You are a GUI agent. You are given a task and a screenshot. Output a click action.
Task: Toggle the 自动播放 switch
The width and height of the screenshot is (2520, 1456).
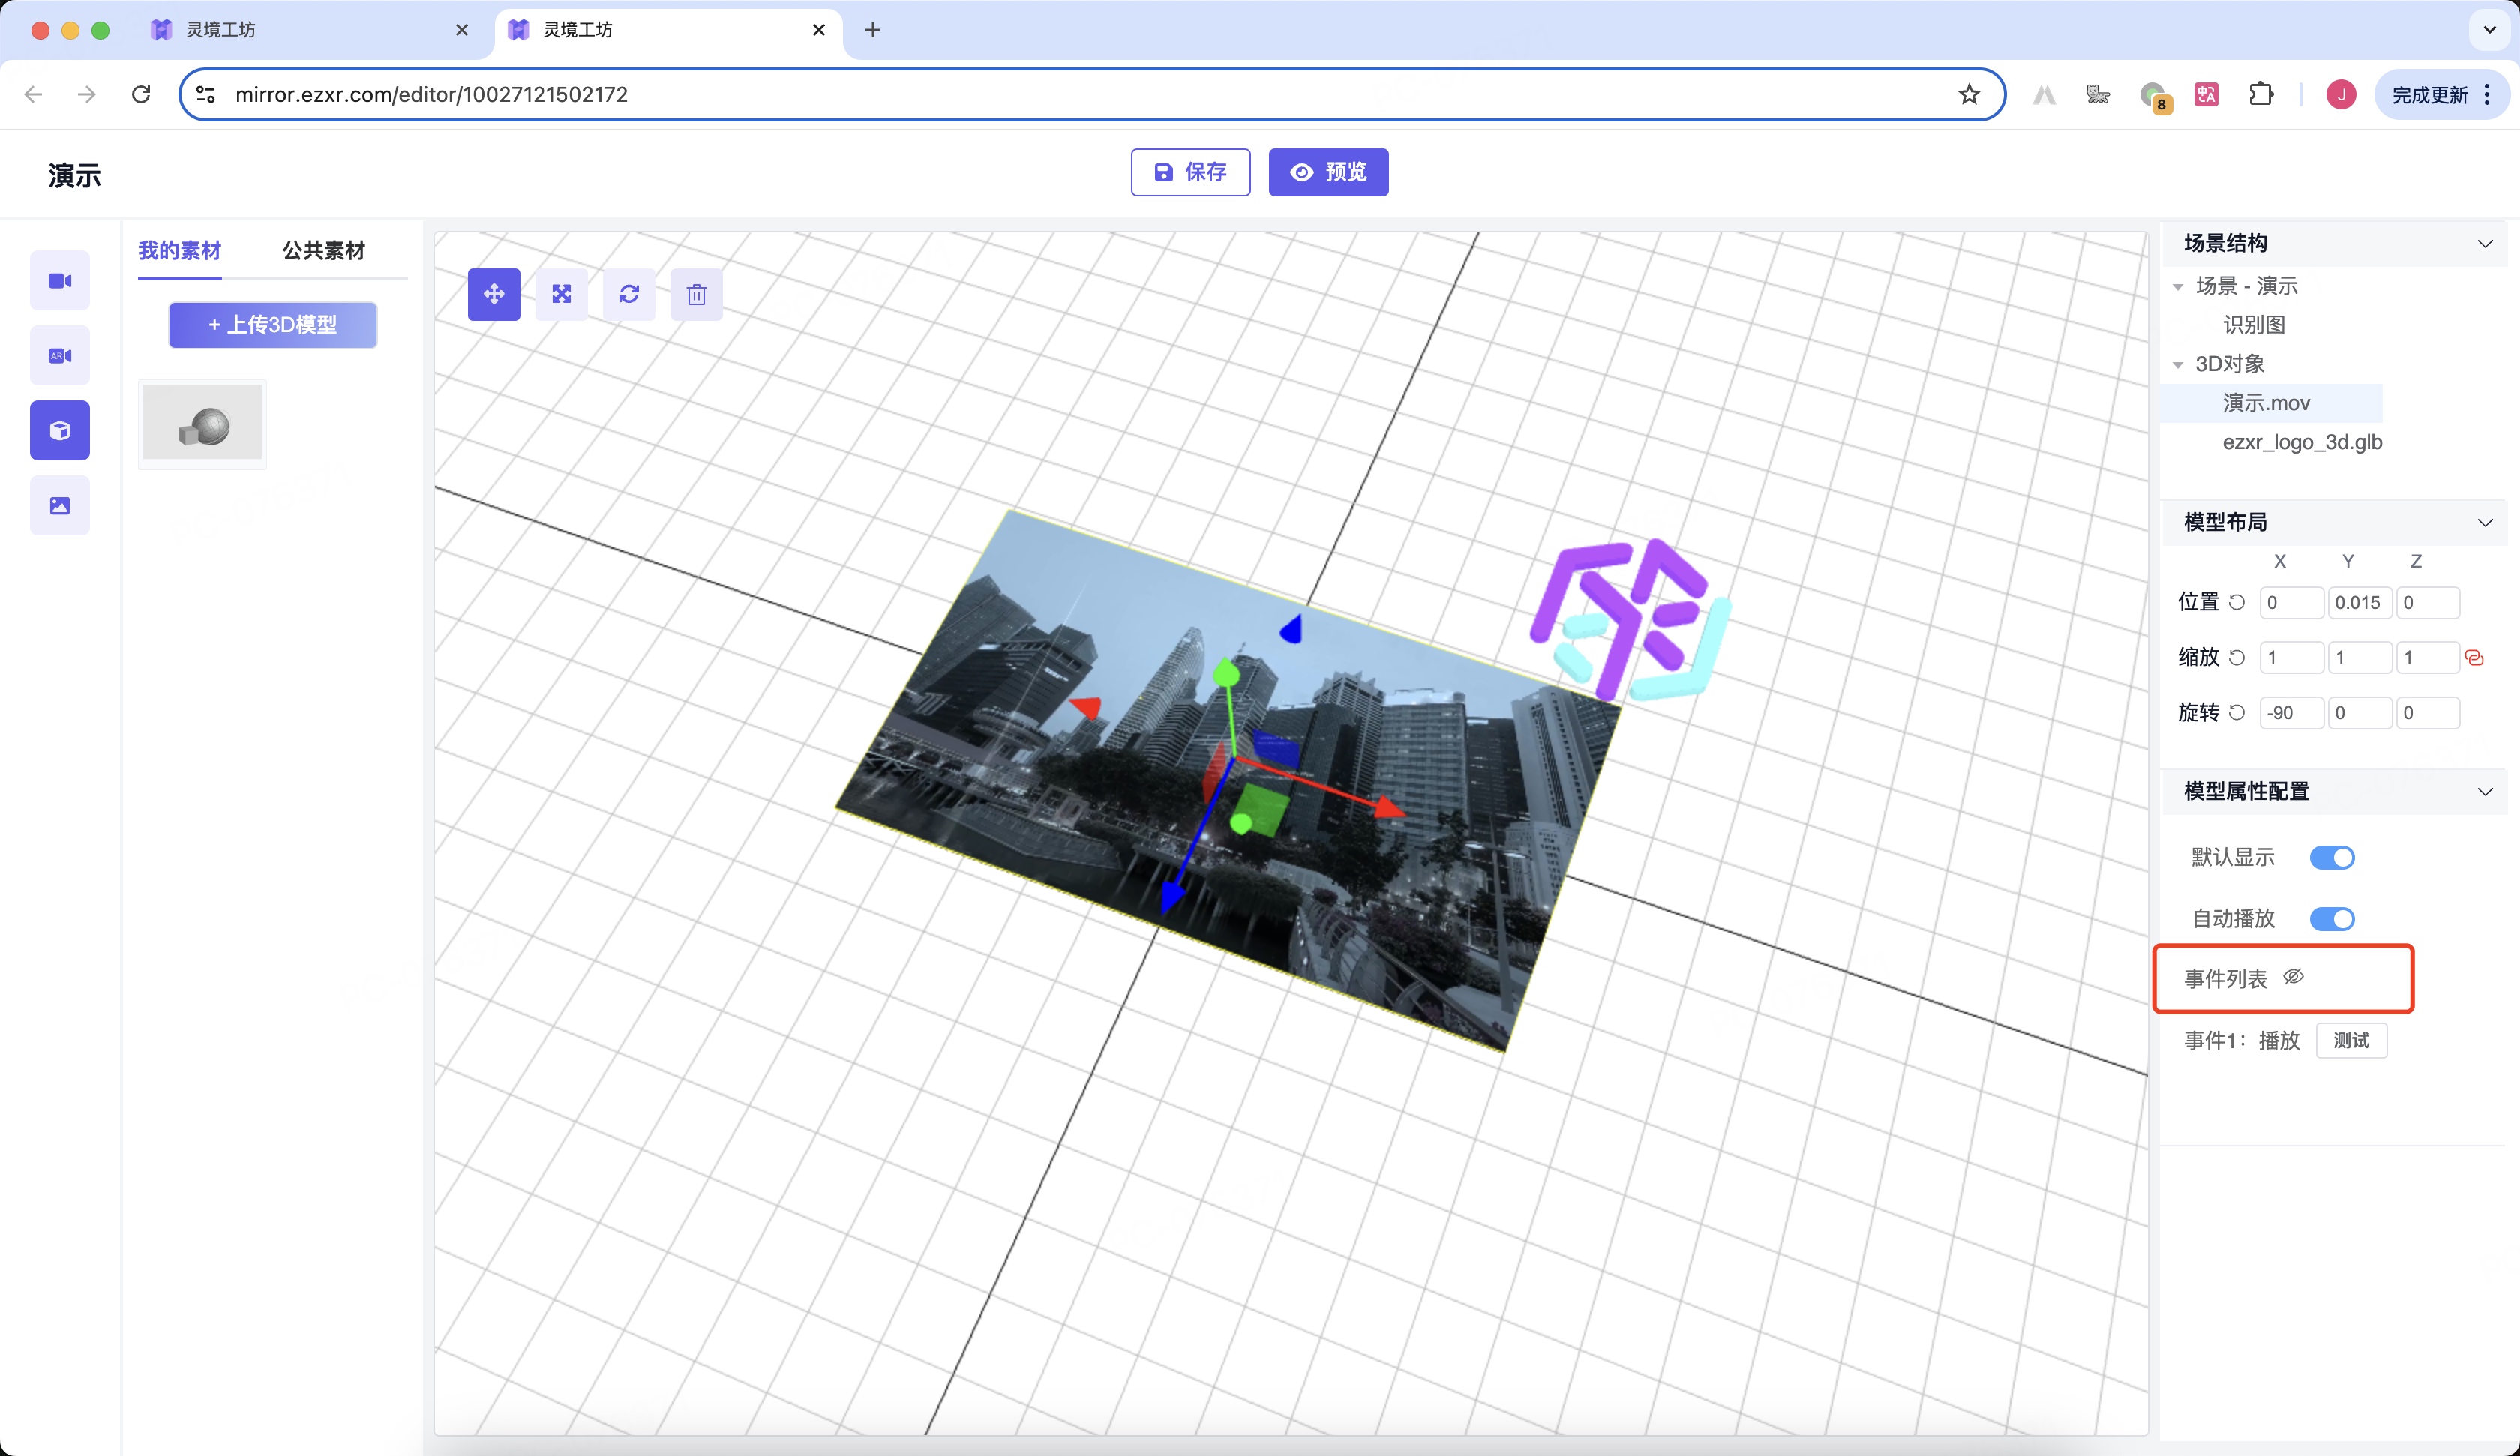click(x=2332, y=919)
